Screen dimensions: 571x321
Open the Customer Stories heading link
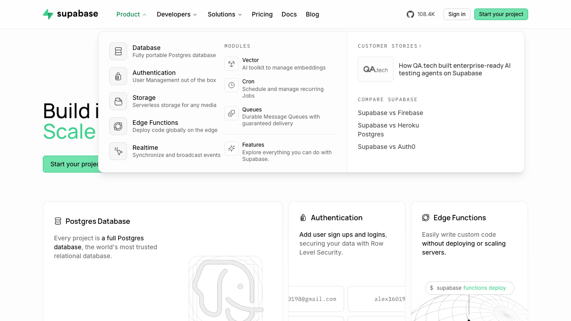(x=389, y=46)
